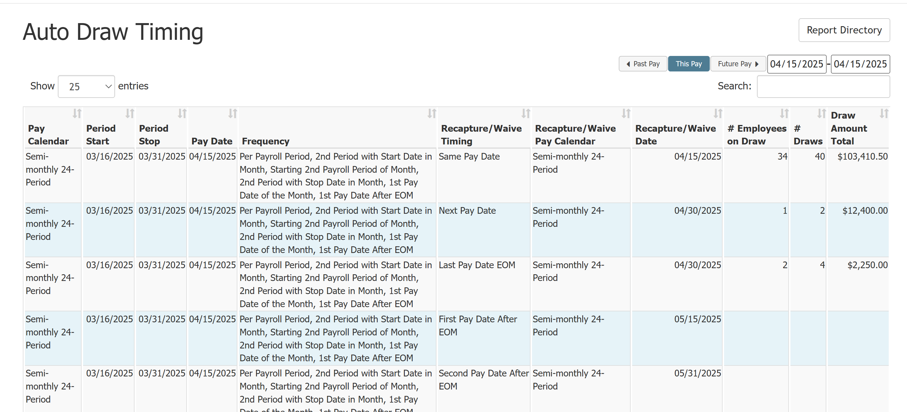907x412 pixels.
Task: Click the Frequency text in Same Pay Date row
Action: pos(335,176)
